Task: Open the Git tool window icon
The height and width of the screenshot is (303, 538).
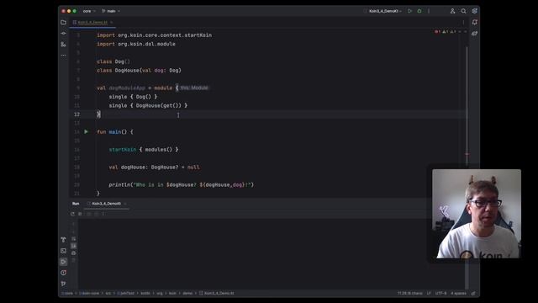Action: point(64,284)
